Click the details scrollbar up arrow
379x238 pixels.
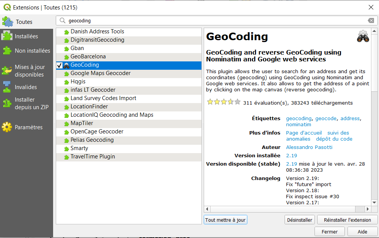[x=374, y=31]
